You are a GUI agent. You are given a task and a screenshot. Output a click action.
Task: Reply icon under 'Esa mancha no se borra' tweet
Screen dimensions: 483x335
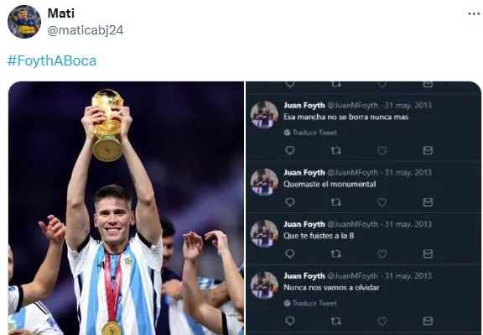click(290, 150)
